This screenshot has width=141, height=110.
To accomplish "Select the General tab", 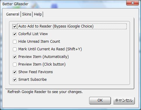I will pos(13,14).
